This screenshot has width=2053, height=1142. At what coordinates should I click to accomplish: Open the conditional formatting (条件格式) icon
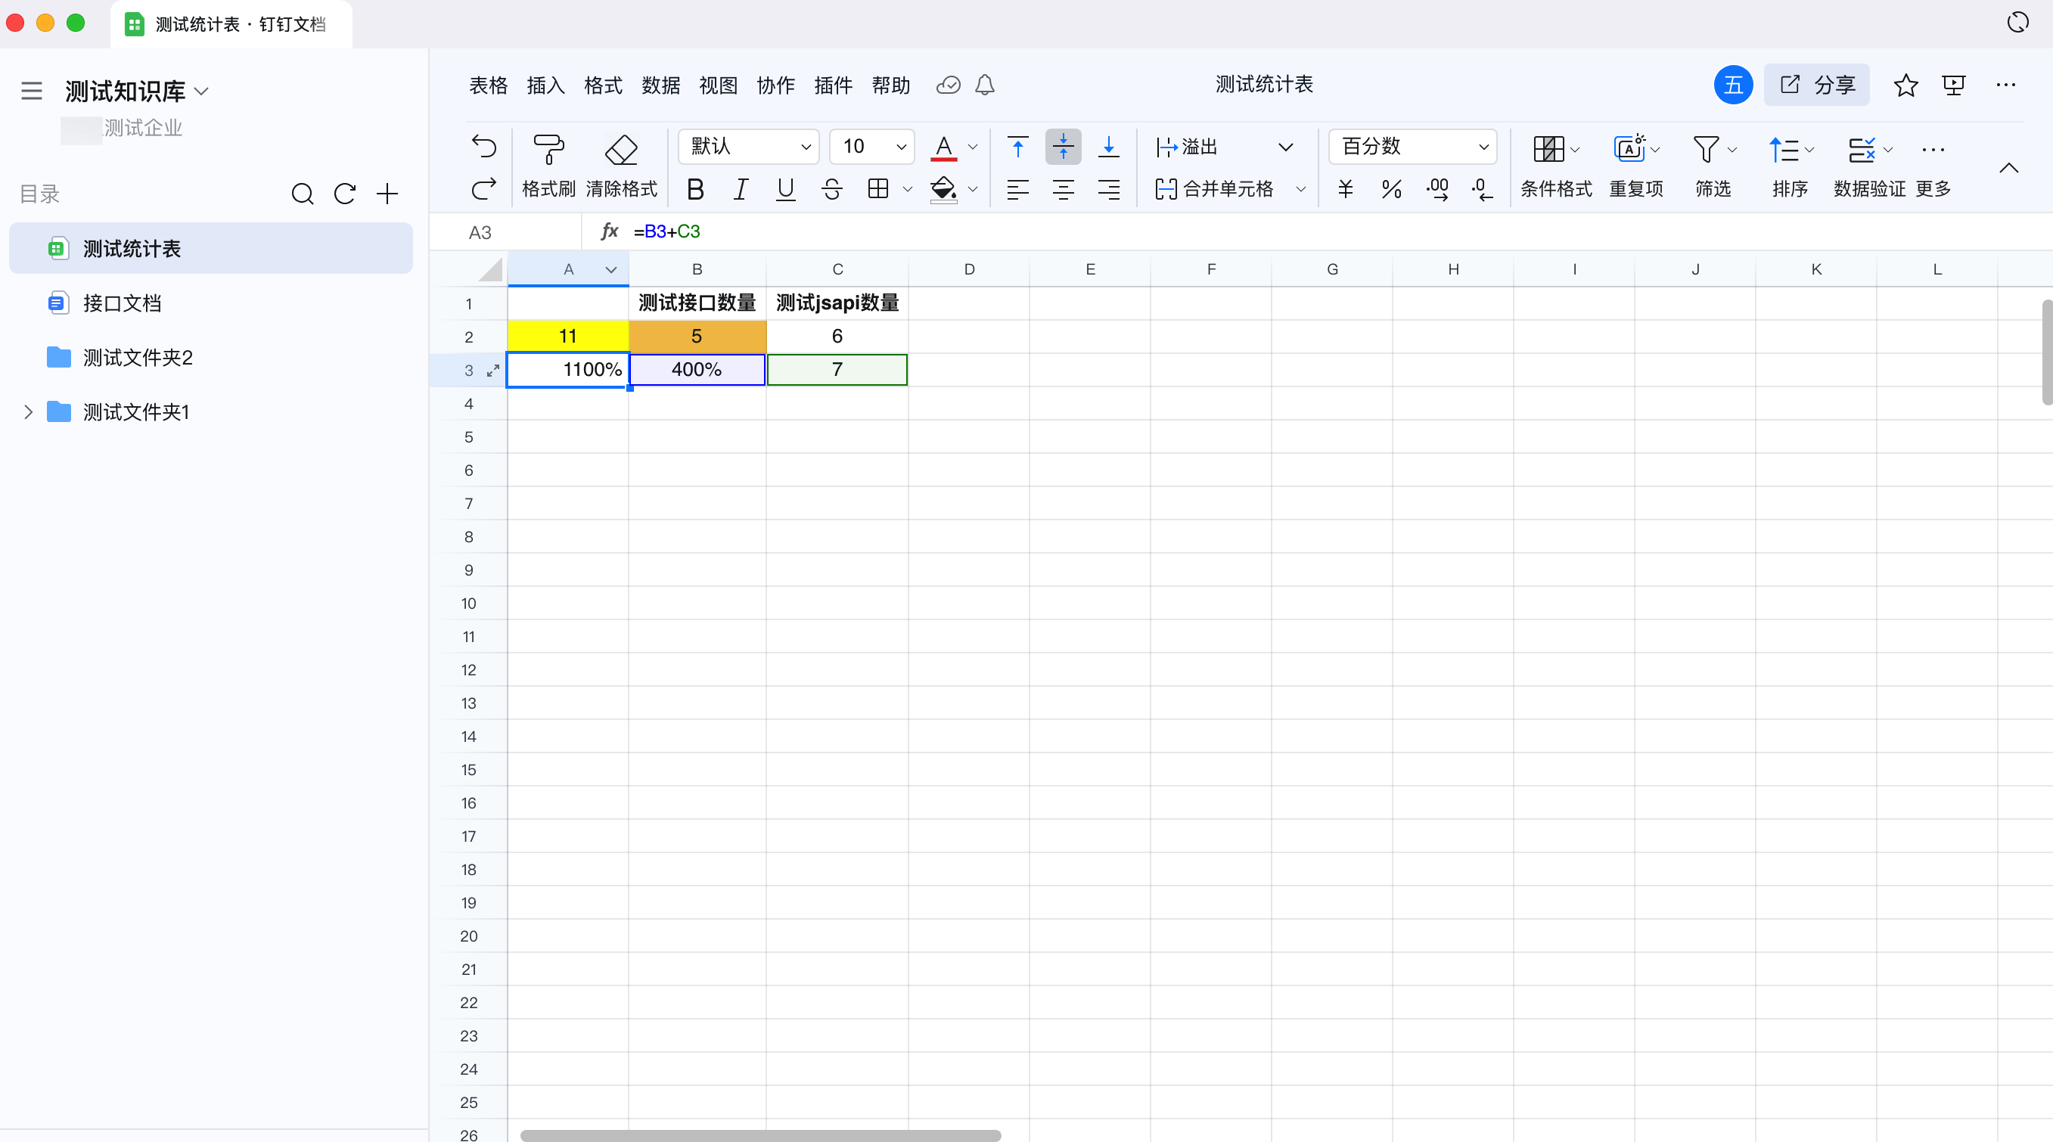tap(1548, 149)
